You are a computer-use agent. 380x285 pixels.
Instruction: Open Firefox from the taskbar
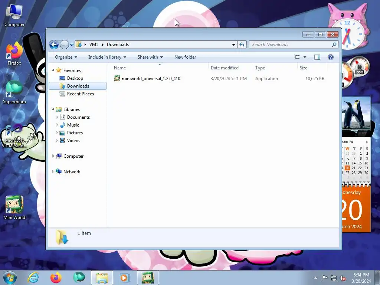(56, 278)
